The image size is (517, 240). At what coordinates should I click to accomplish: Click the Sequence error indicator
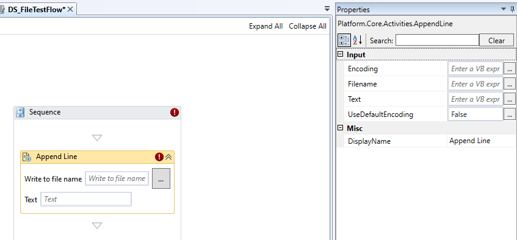coord(175,113)
